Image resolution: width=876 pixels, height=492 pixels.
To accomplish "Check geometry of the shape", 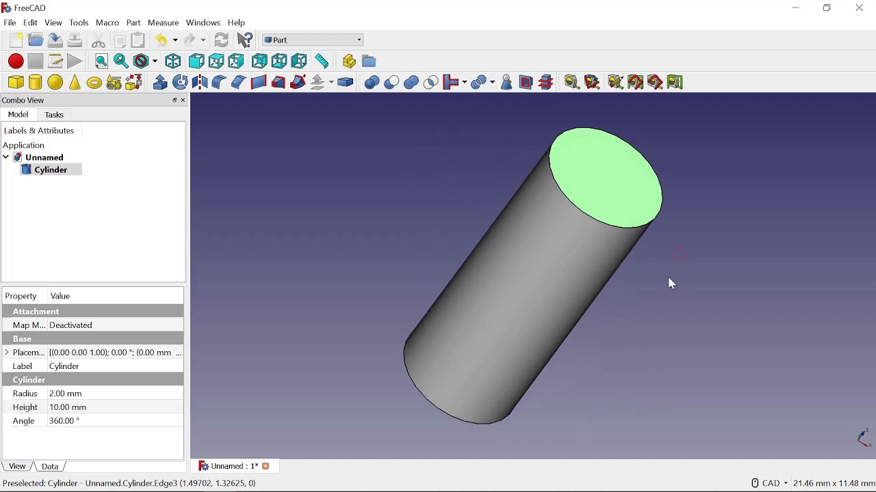I will [x=508, y=83].
